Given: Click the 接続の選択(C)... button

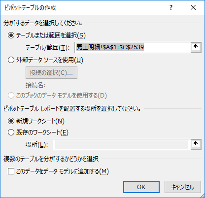Looking at the screenshot, I should click(51, 73).
